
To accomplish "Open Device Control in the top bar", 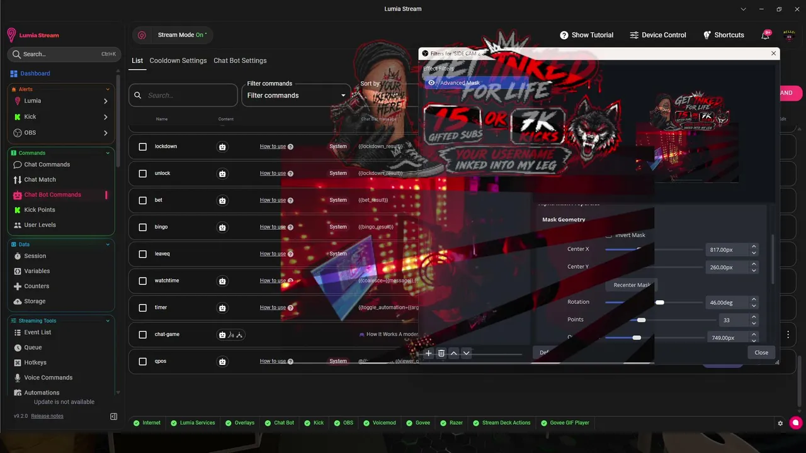I will 657,35.
